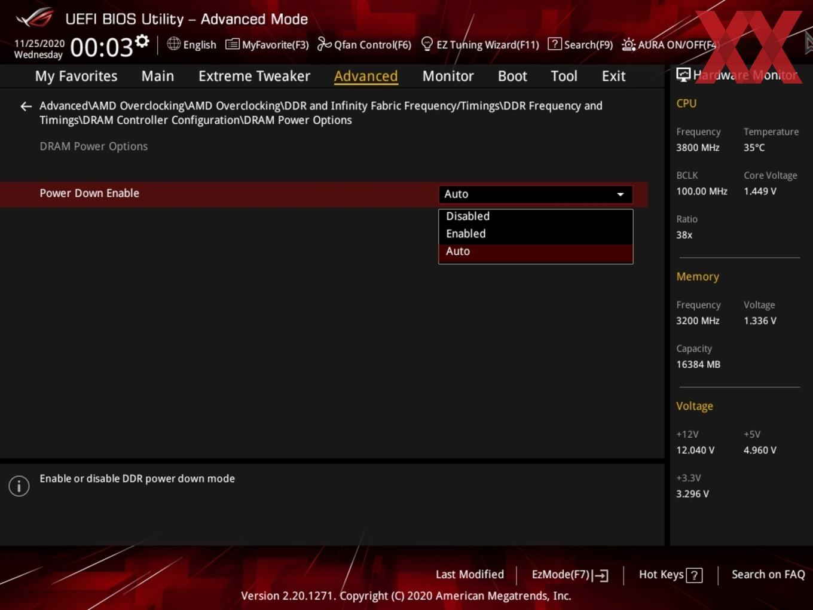Switch to EzMode(F7)
This screenshot has width=813, height=610.
pyautogui.click(x=570, y=575)
